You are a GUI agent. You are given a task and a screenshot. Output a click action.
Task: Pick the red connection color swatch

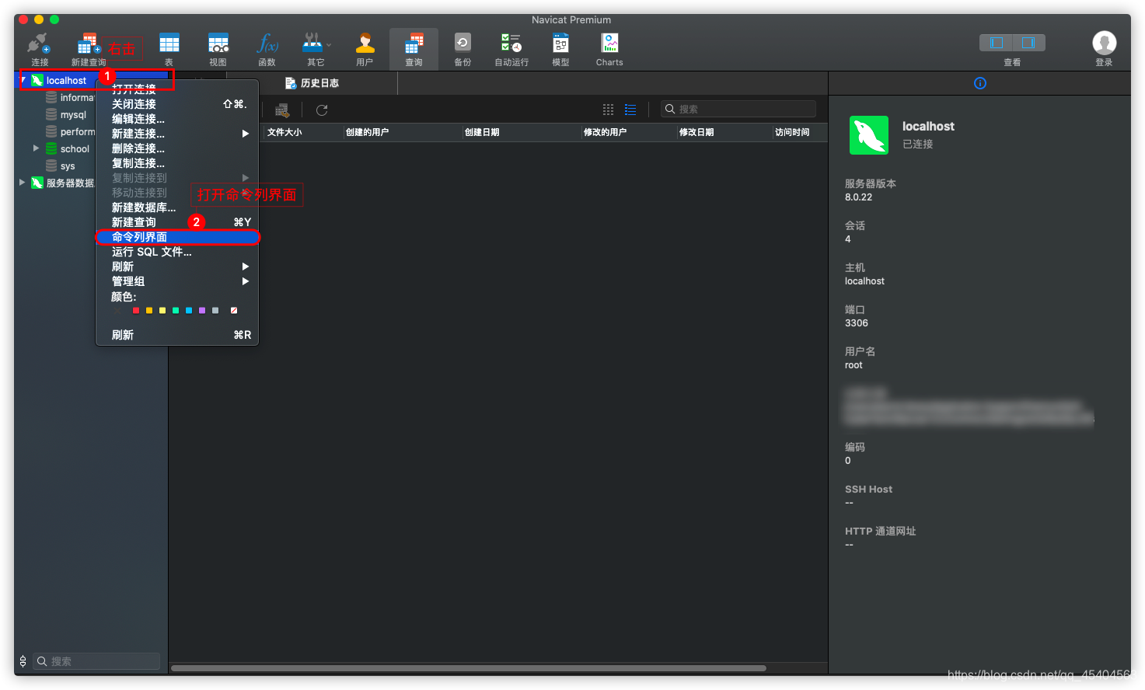tap(136, 310)
